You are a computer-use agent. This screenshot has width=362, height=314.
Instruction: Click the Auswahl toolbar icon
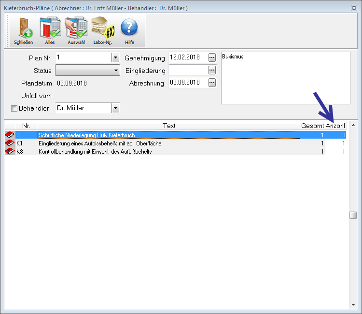76,28
